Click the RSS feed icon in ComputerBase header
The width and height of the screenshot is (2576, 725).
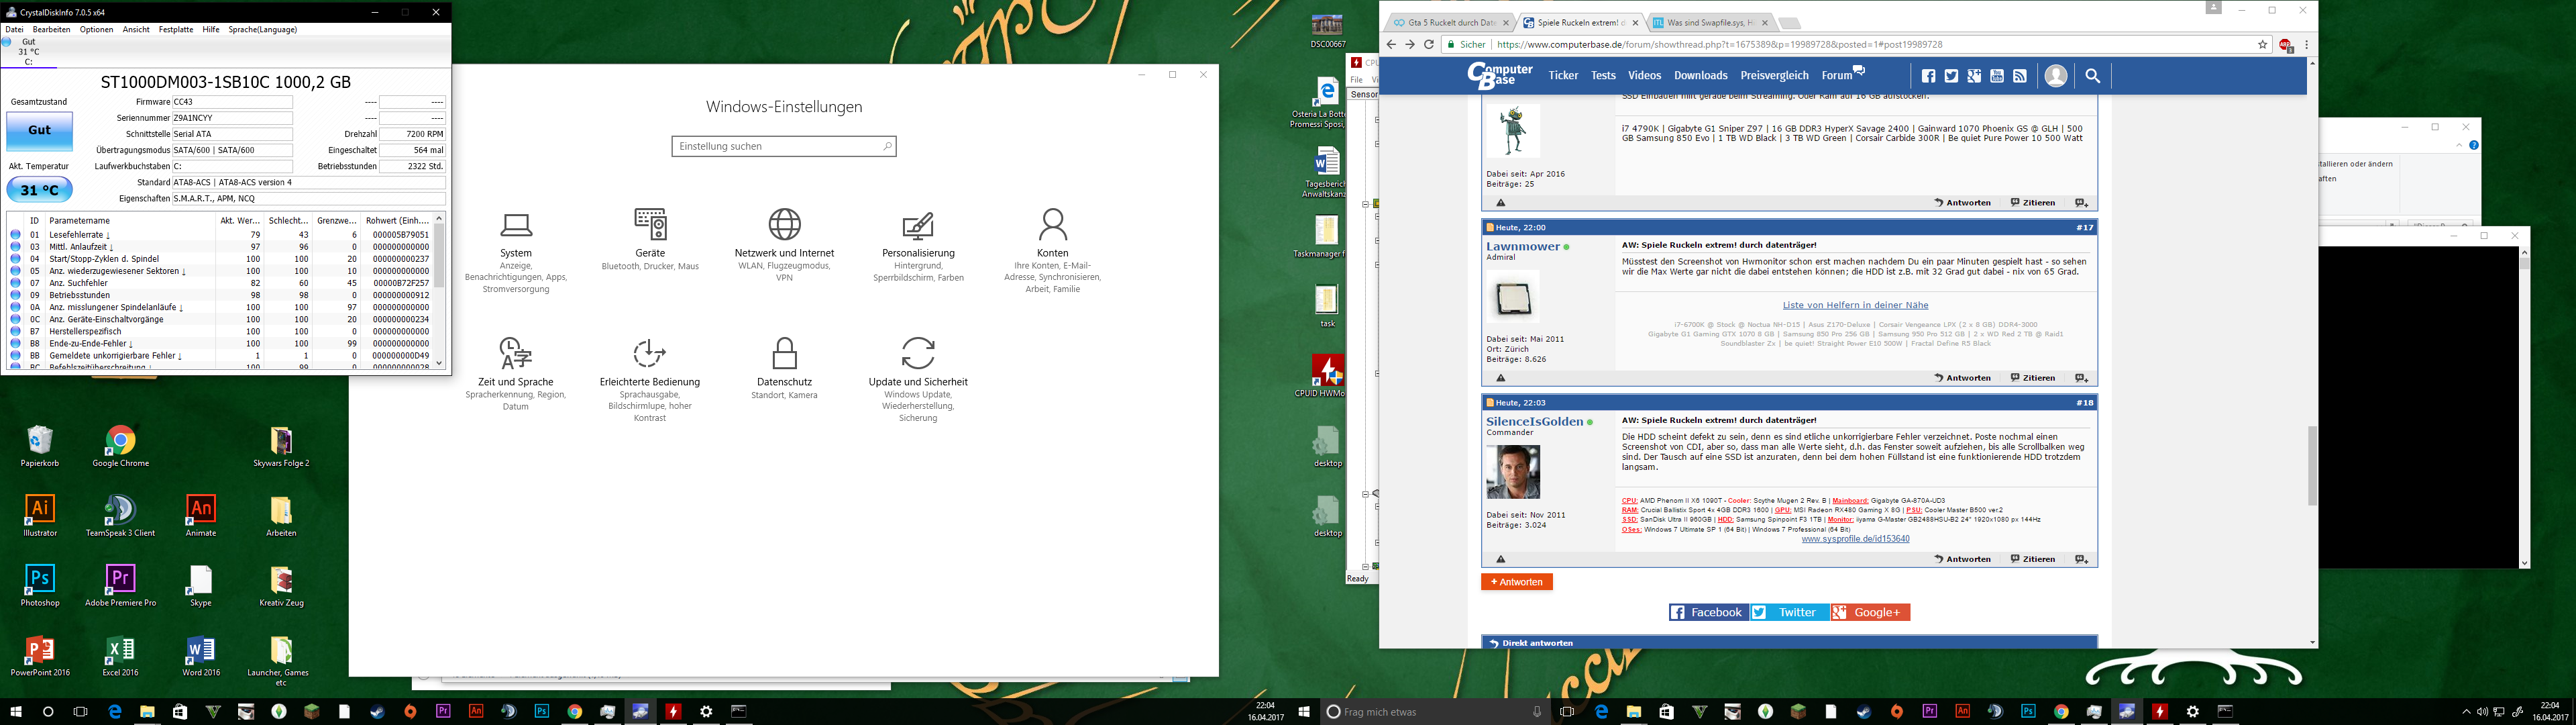[x=2020, y=76]
